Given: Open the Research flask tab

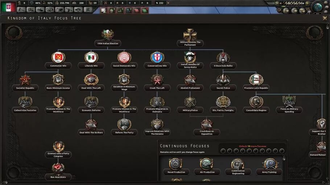Looking at the screenshot, I should pyautogui.click(x=31, y=9).
